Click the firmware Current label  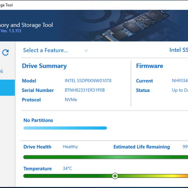tap(145, 81)
